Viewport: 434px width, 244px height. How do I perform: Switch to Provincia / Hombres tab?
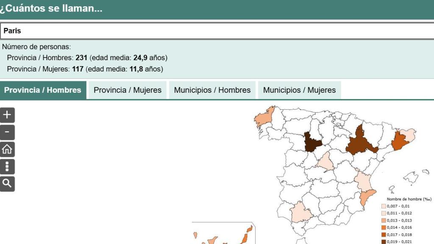(x=43, y=90)
